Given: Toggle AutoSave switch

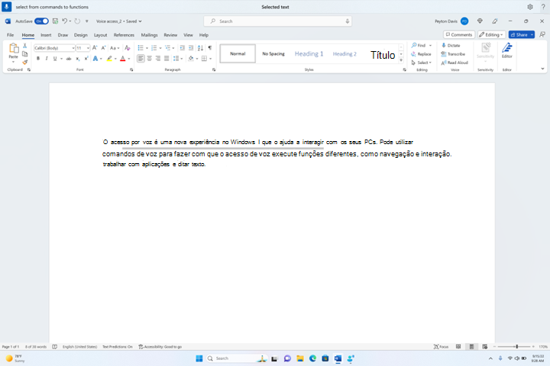Looking at the screenshot, I should (x=41, y=21).
